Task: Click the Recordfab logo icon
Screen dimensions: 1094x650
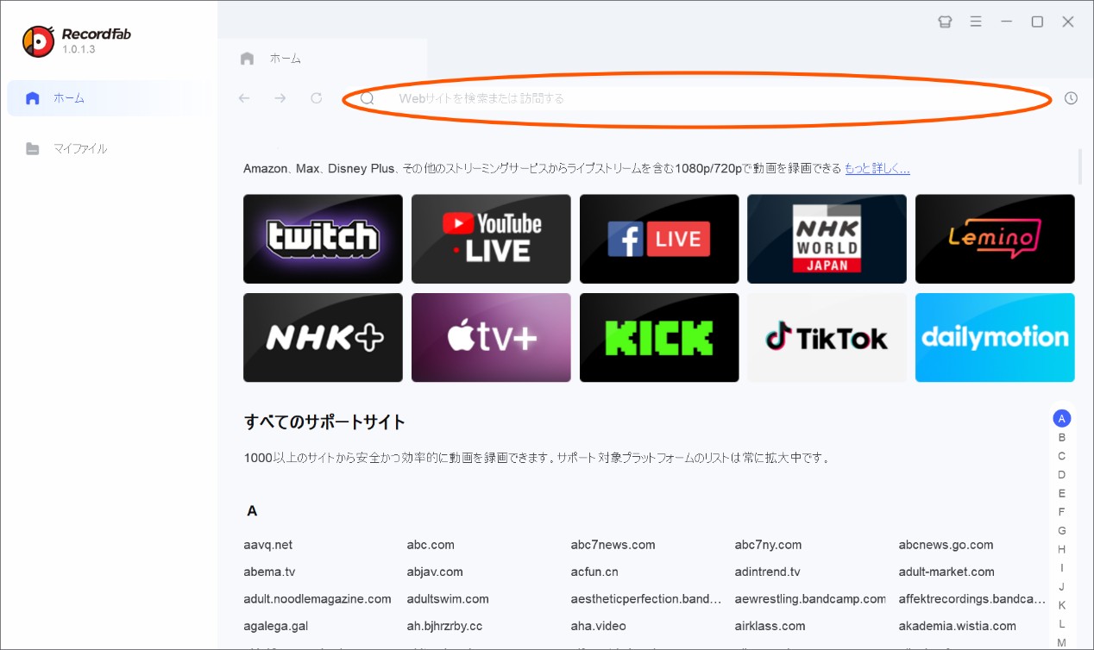Action: pos(38,41)
